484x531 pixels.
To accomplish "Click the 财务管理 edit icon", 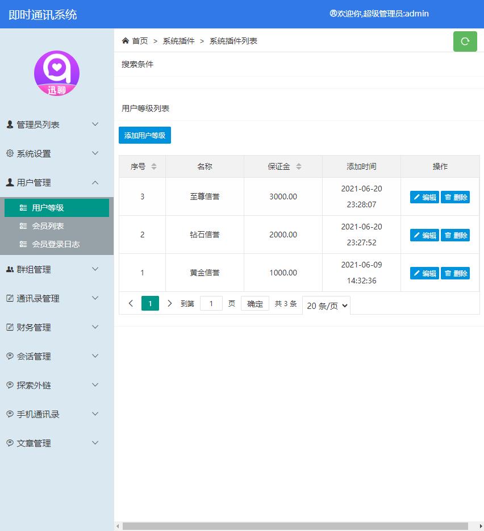I will pos(10,327).
